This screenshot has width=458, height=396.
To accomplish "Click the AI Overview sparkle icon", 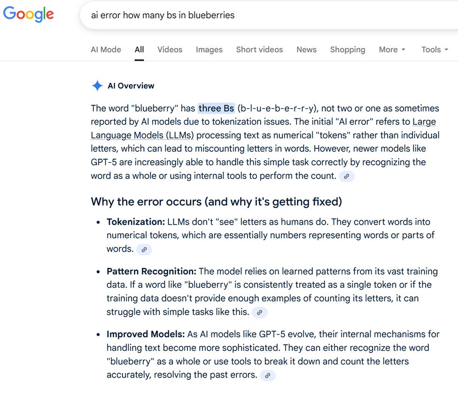I will click(x=97, y=85).
